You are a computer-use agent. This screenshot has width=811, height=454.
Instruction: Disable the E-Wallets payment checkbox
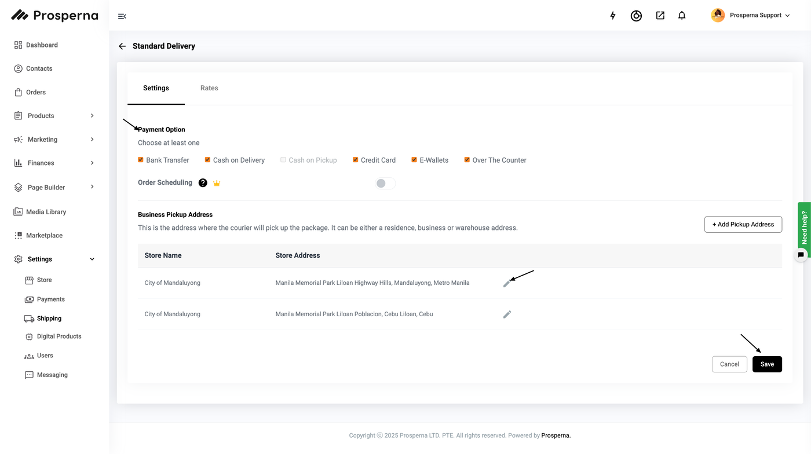(x=414, y=160)
